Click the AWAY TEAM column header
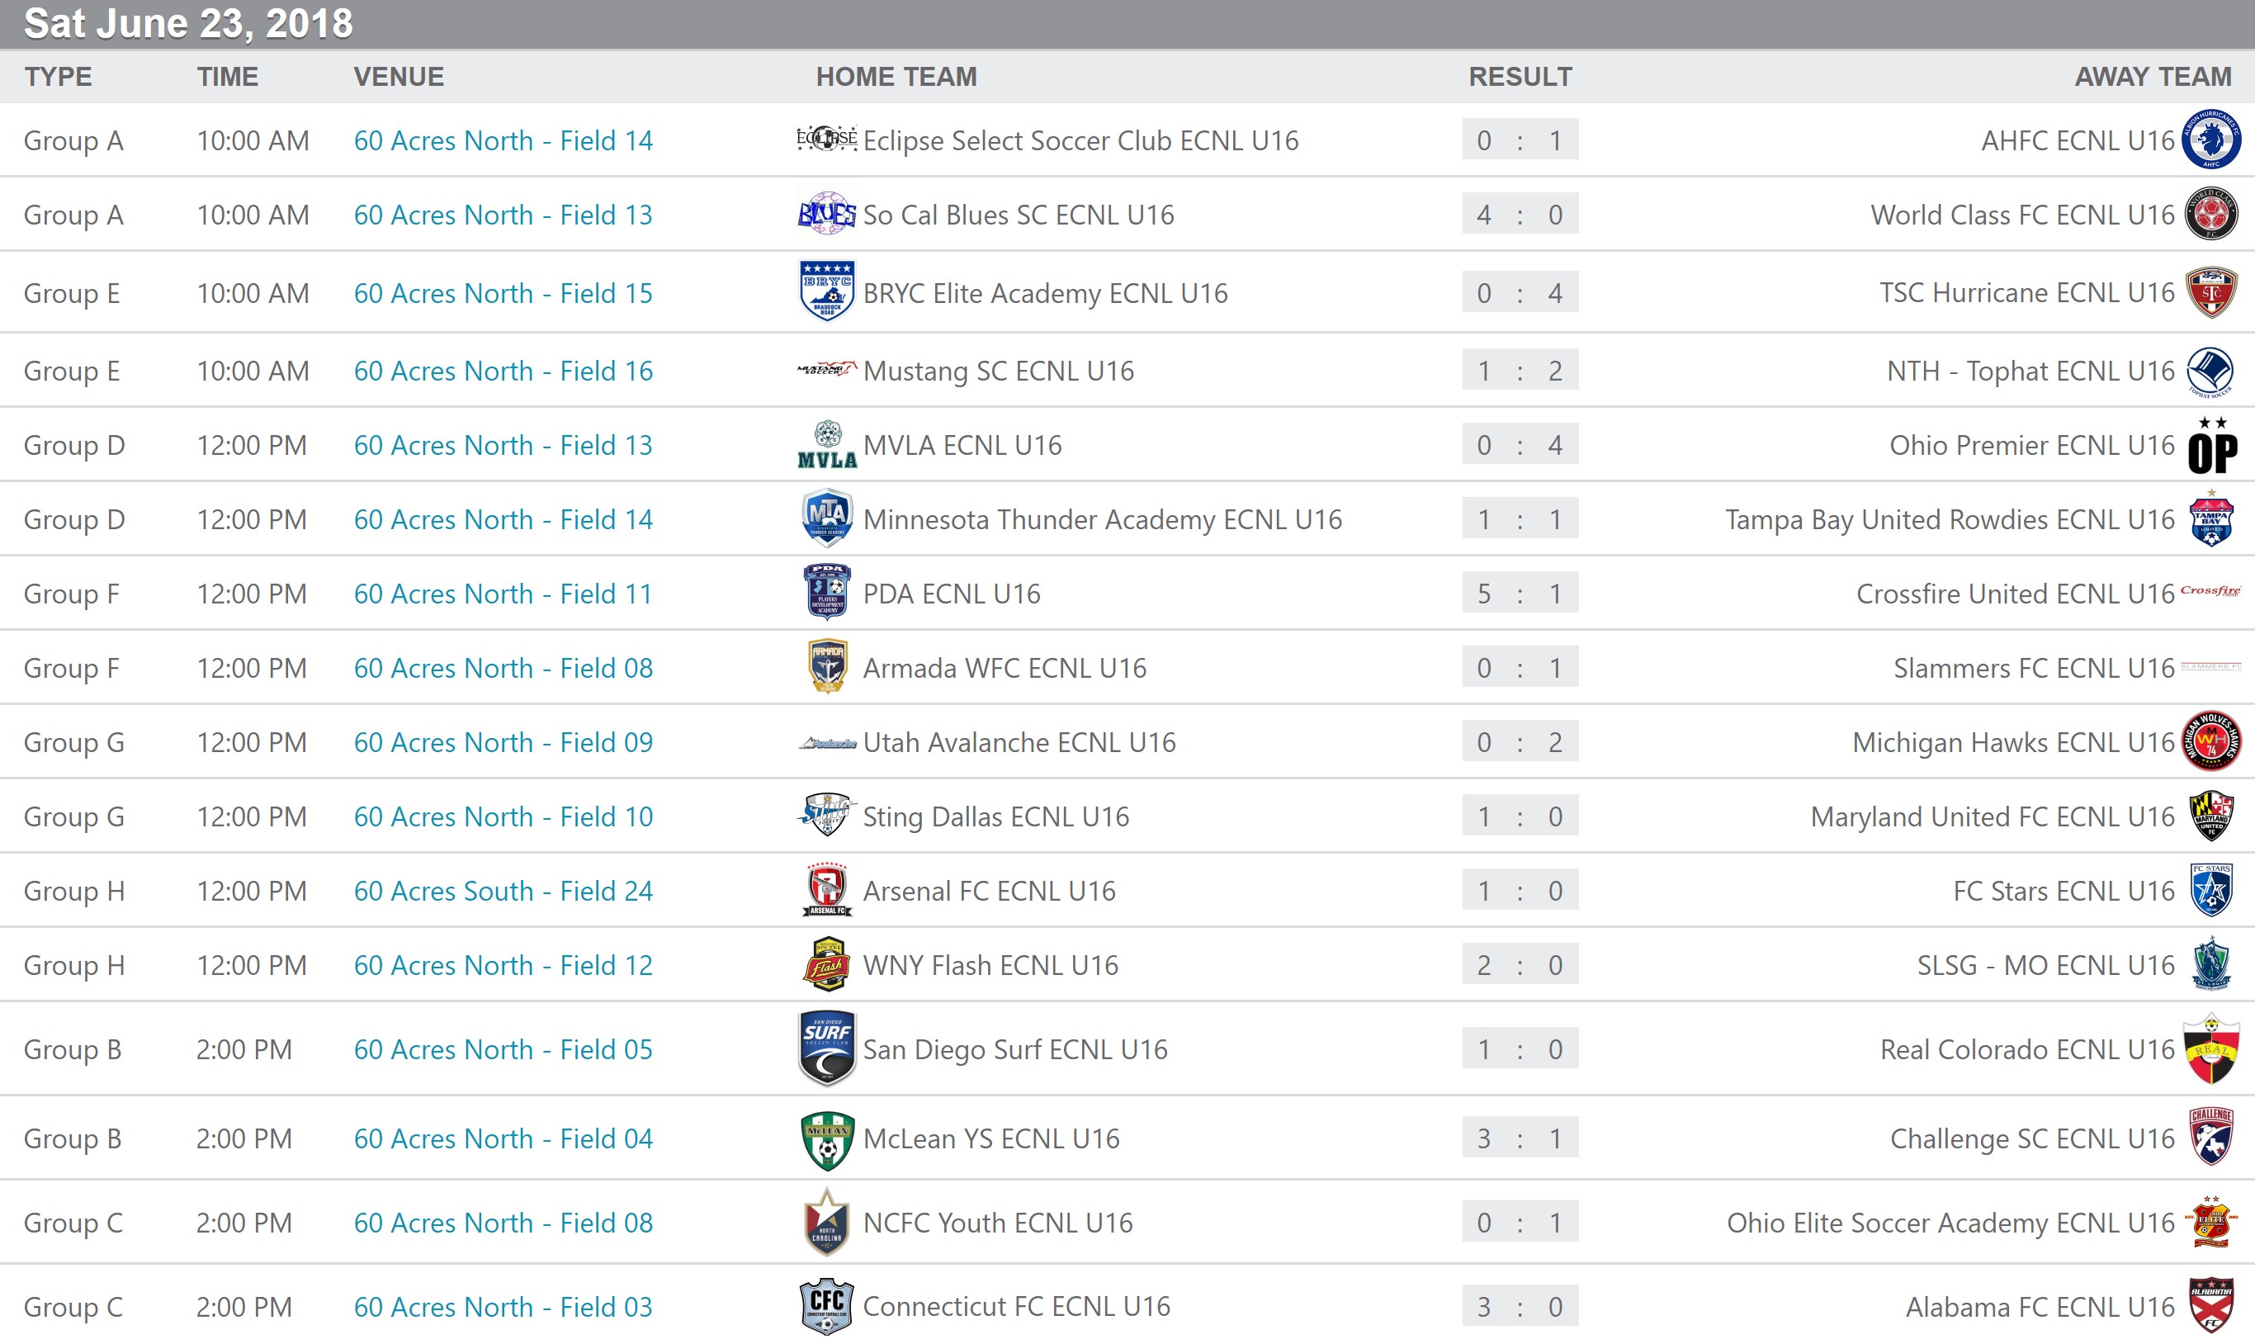Viewport: 2255px width, 1344px height. pos(2153,77)
